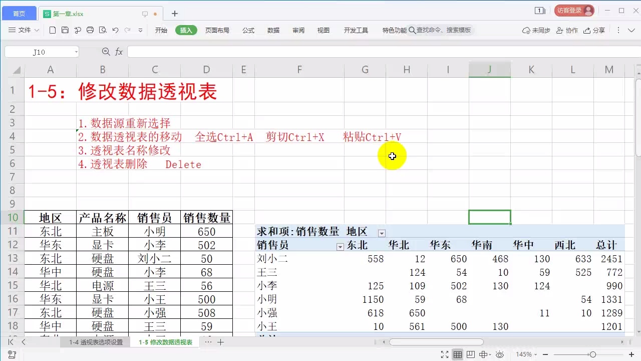Enable Reading Mode via the eye icon
This screenshot has width=641, height=361.
pos(499,354)
